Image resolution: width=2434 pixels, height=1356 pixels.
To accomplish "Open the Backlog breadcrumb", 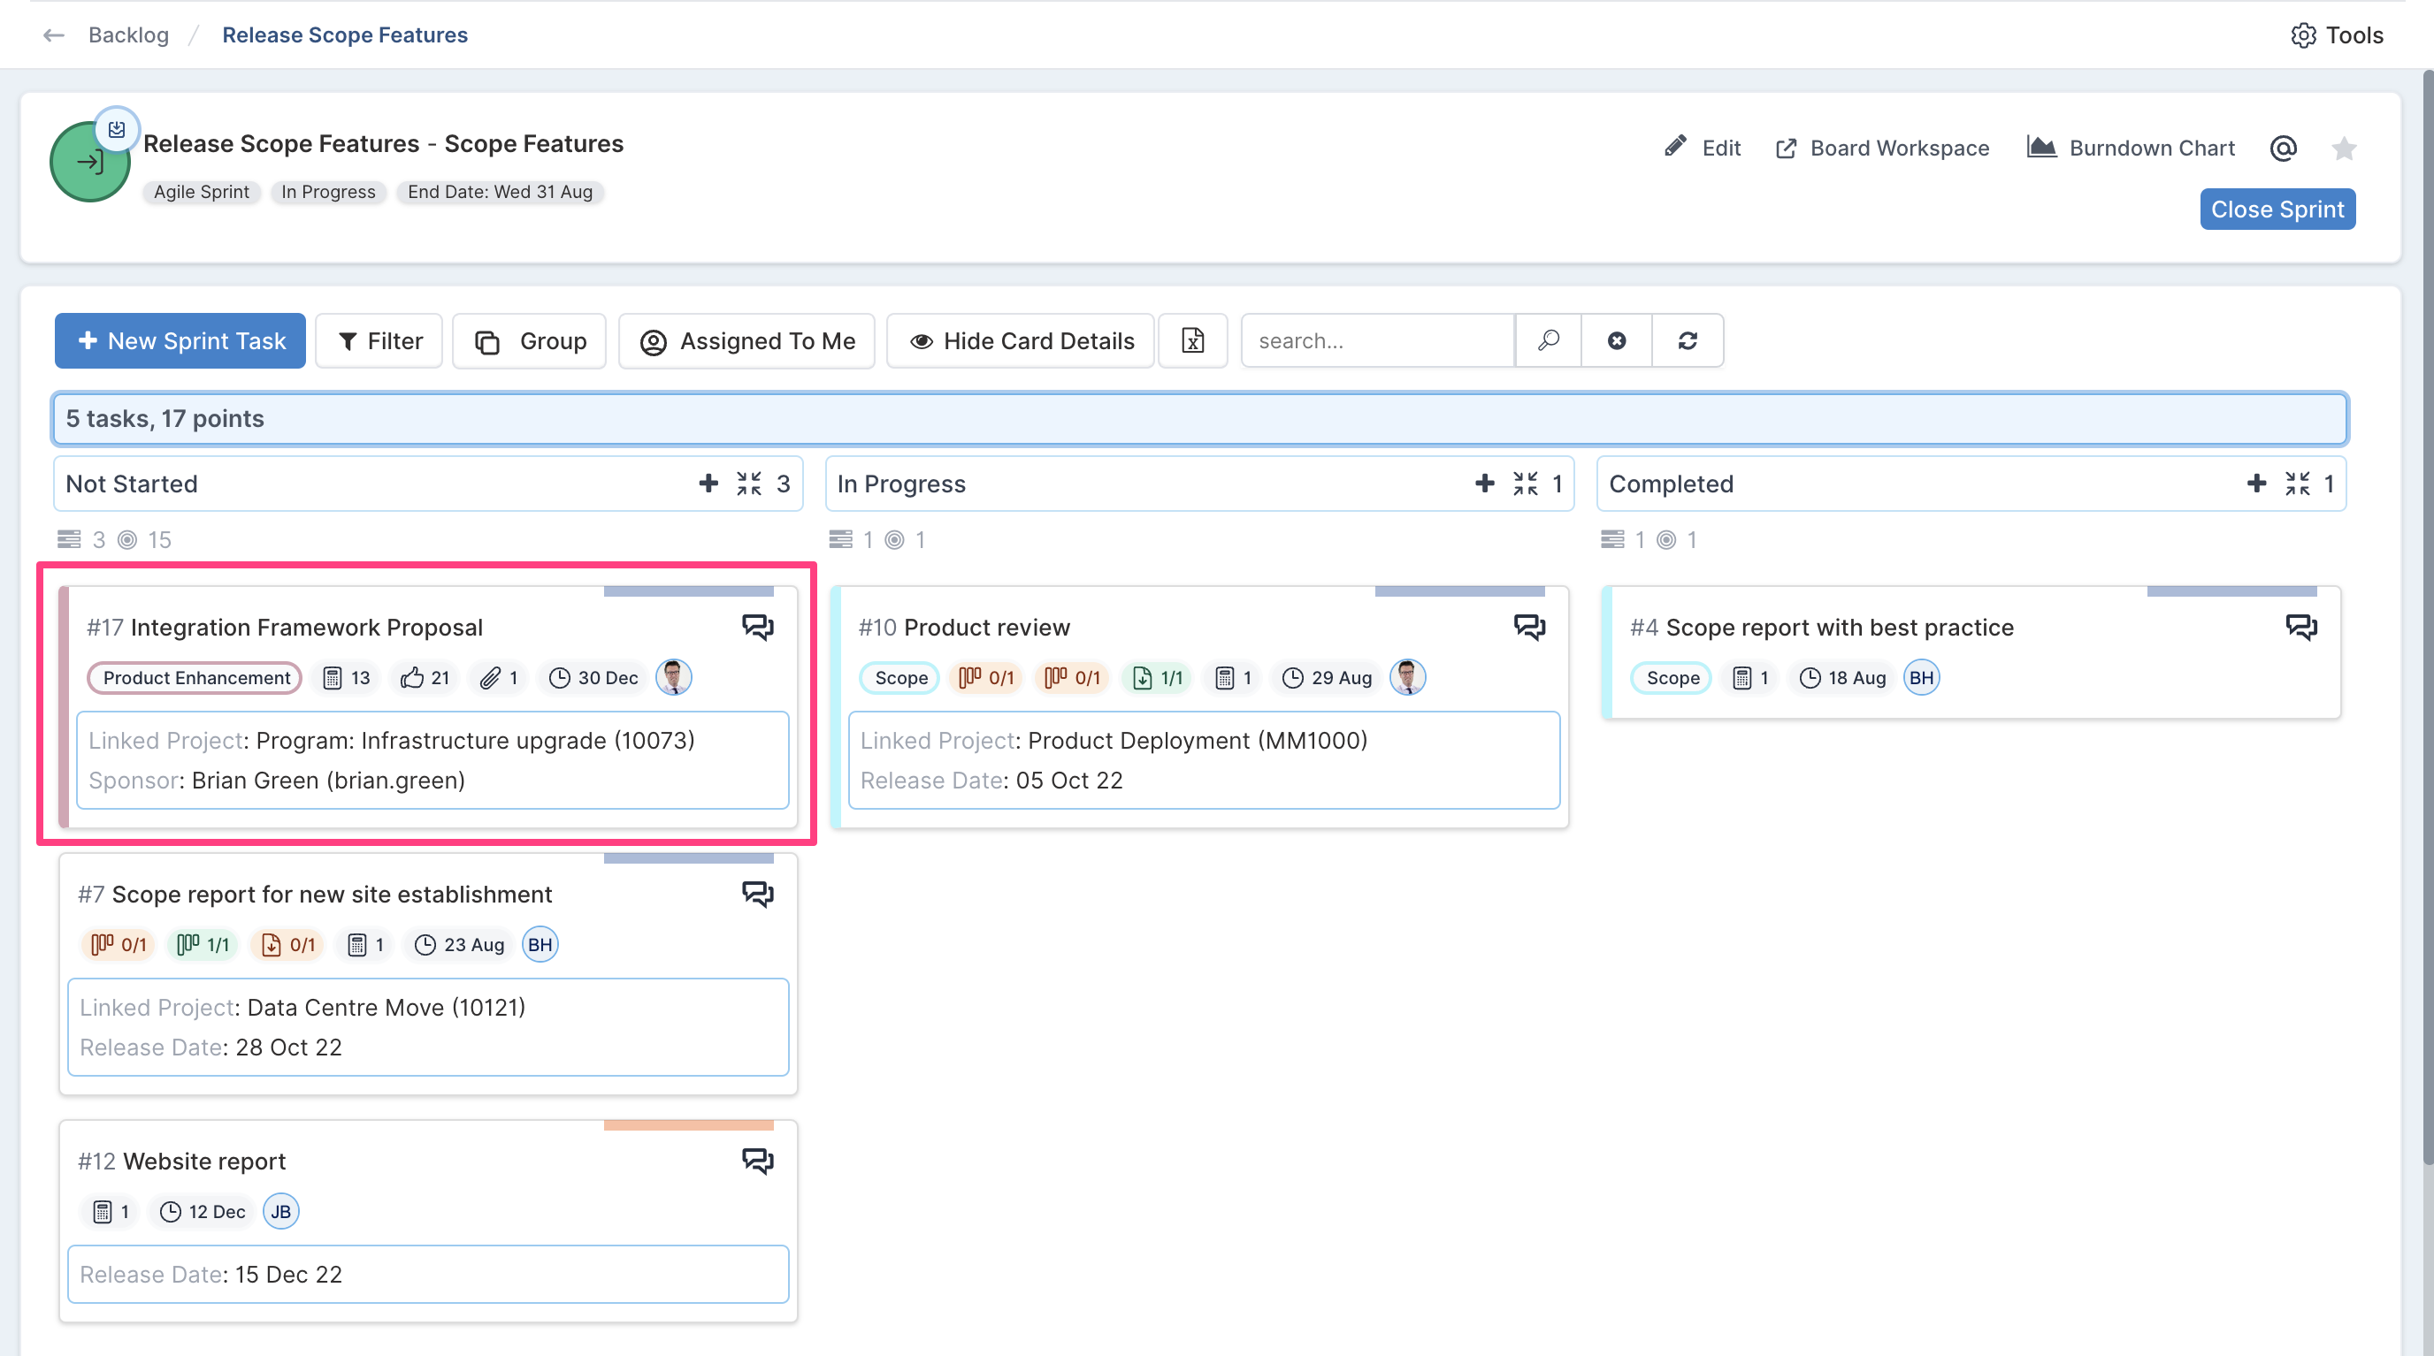I will tap(128, 35).
